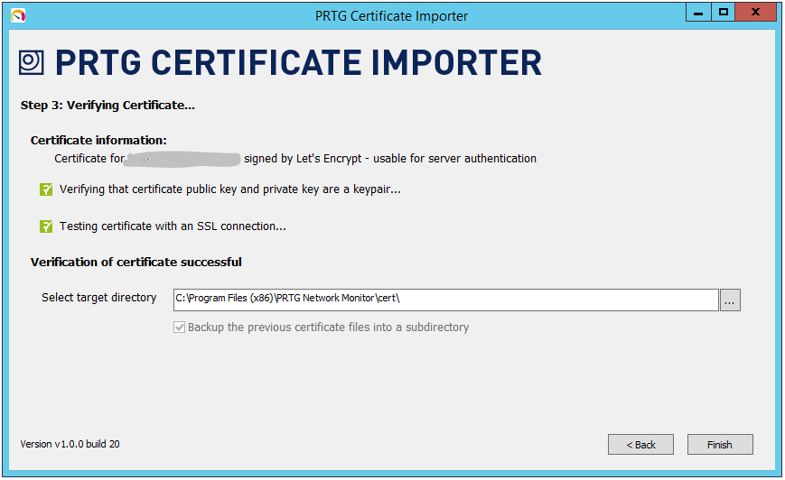Click the 'Select target directory' label
Viewport: 785px width, 480px height.
coord(99,298)
